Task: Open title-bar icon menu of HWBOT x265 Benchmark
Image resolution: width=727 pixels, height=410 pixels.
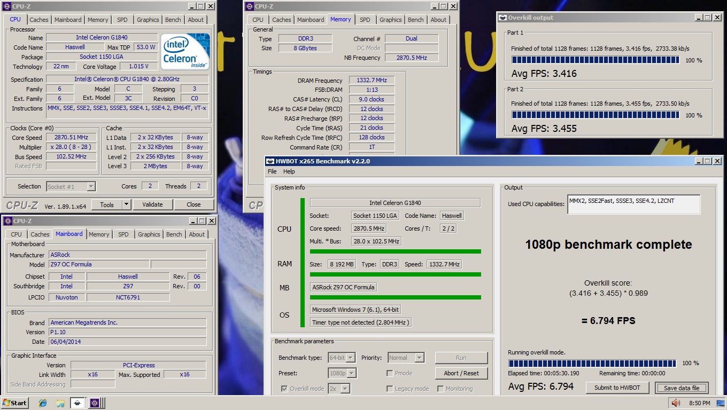Action: click(270, 161)
